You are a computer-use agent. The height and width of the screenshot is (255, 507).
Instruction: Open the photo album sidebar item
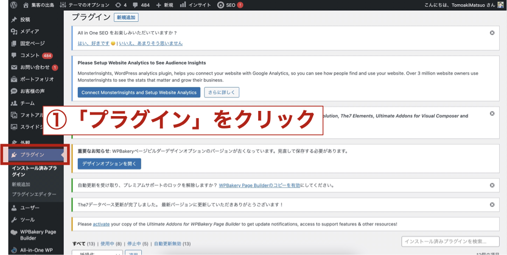pos(26,115)
